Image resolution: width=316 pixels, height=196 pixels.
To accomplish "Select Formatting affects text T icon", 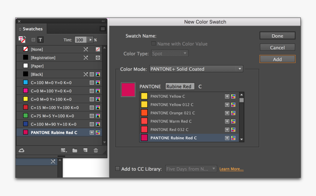I will pos(40,40).
